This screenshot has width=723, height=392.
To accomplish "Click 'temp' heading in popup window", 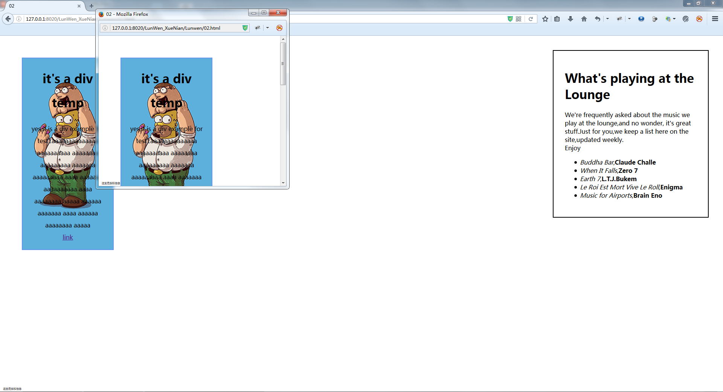I will pos(166,103).
